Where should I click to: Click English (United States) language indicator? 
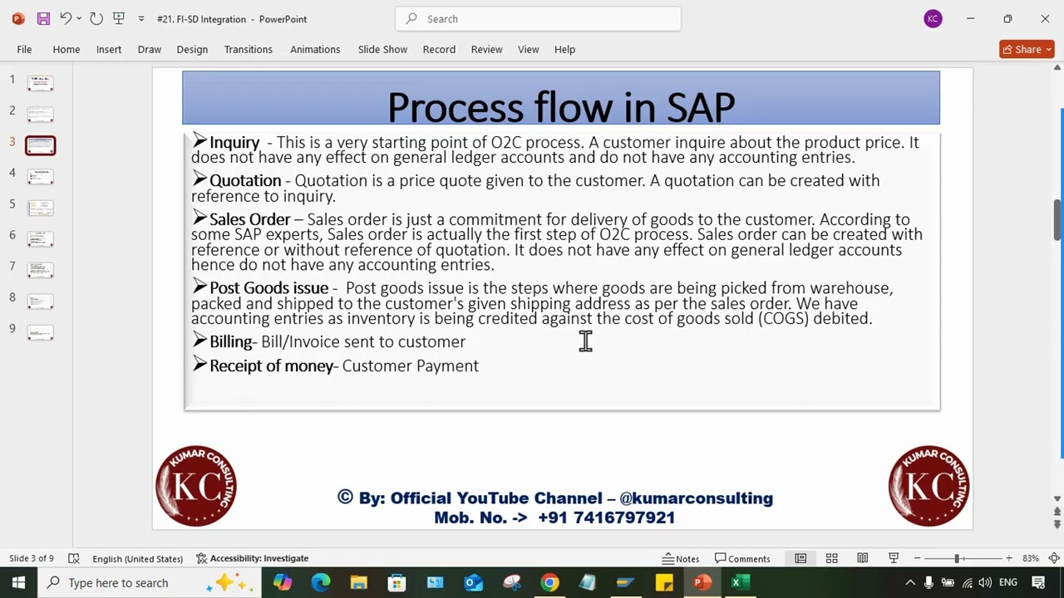click(x=137, y=558)
